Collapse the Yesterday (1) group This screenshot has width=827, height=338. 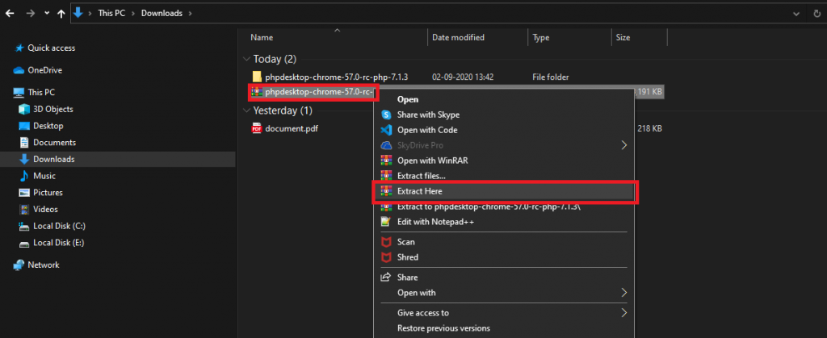point(246,111)
